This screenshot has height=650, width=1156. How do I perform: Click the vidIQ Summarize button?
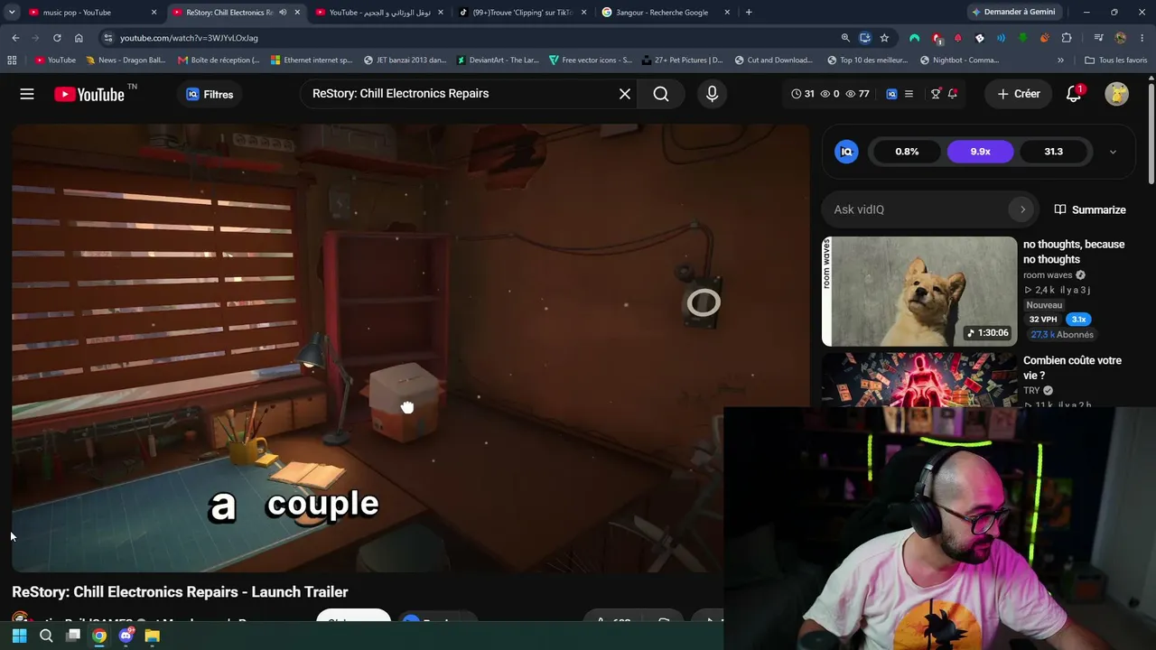(x=1090, y=209)
